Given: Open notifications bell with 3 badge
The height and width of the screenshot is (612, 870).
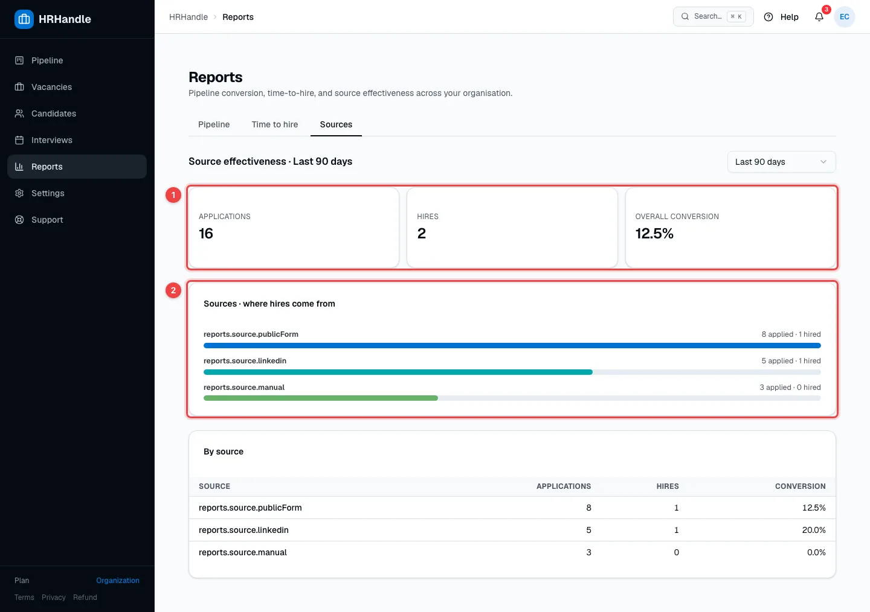Looking at the screenshot, I should pos(819,17).
